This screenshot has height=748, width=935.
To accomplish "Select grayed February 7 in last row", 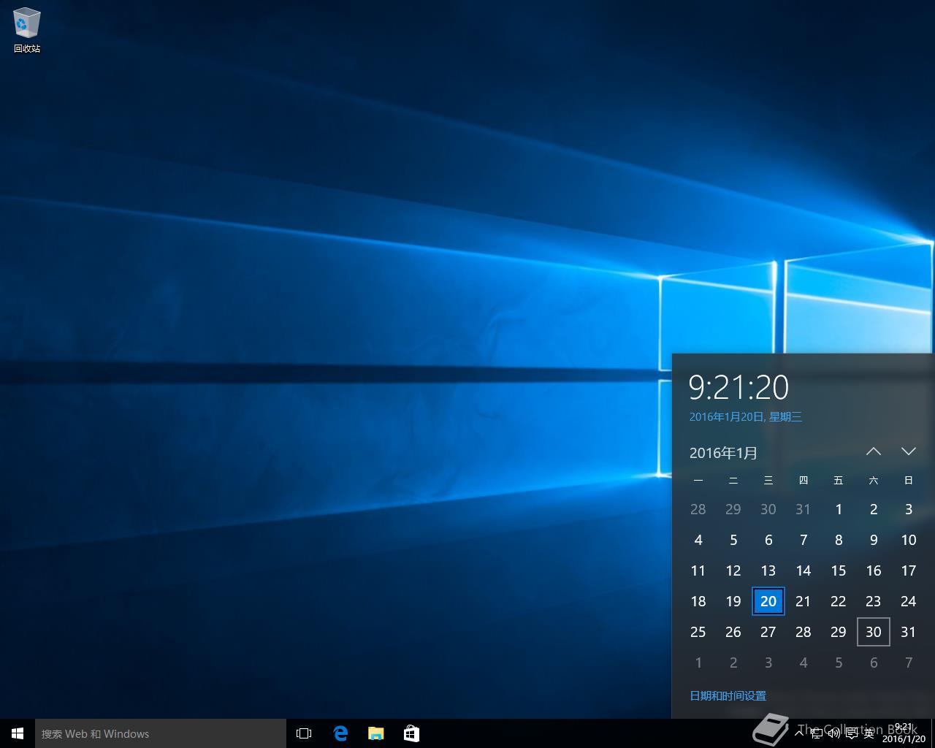I will [x=909, y=663].
